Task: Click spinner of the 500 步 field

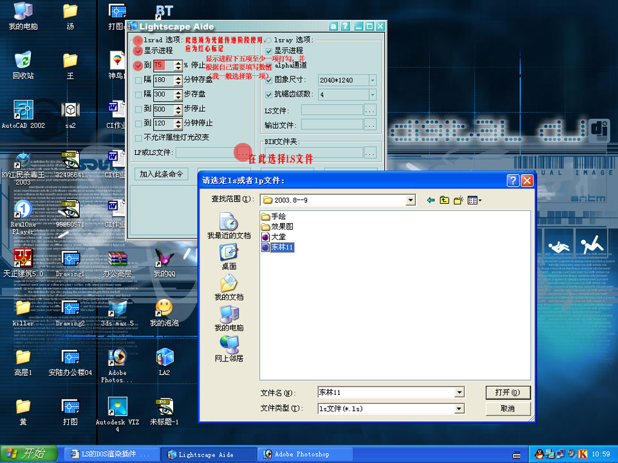Action: point(178,109)
